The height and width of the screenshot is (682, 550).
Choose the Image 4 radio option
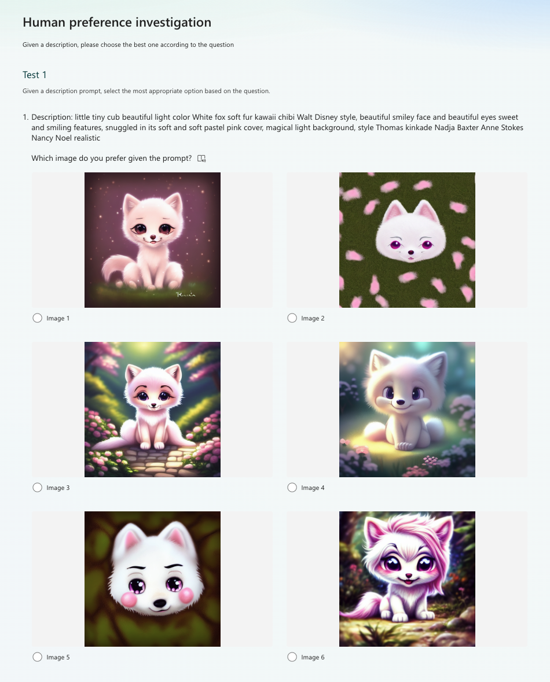point(292,488)
